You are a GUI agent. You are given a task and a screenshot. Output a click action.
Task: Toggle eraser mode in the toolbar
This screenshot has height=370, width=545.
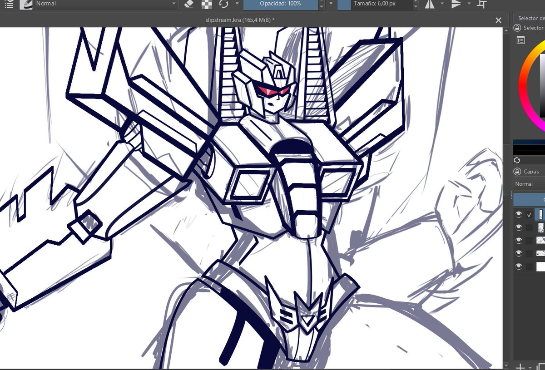coord(190,4)
